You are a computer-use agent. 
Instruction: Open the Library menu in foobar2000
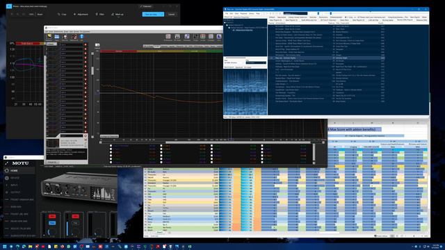point(252,13)
